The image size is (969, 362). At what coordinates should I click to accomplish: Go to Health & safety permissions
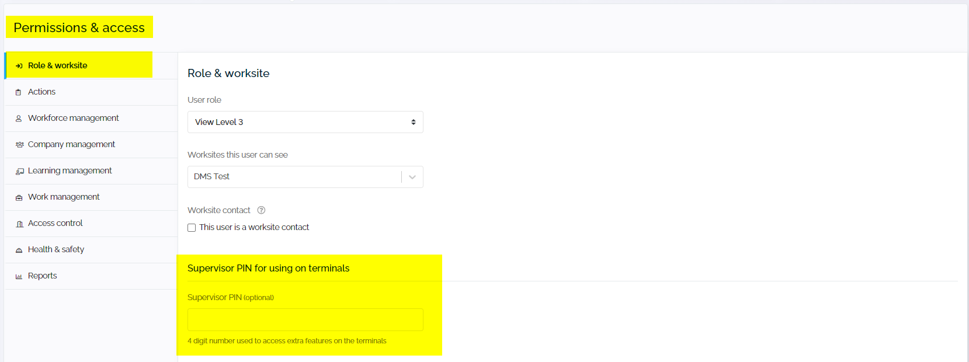[56, 249]
